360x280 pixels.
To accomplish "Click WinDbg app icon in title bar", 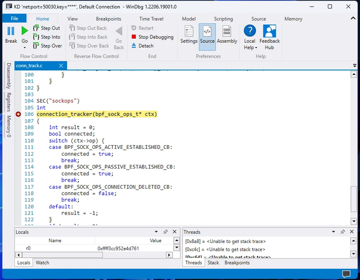I will point(9,7).
